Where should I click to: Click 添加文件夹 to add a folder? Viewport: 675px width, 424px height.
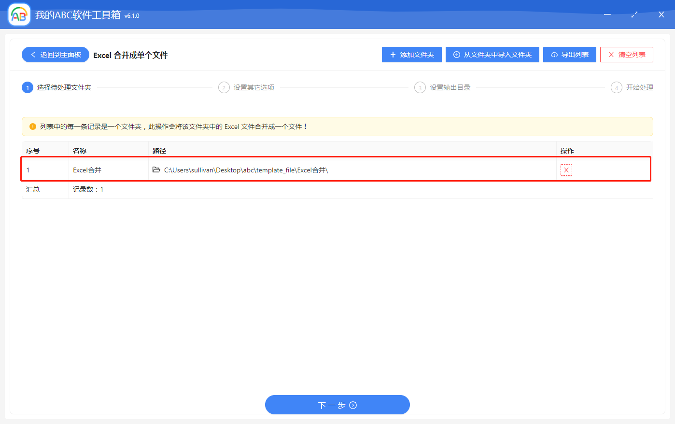coord(411,55)
